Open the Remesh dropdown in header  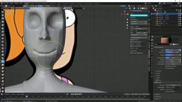click(140, 6)
